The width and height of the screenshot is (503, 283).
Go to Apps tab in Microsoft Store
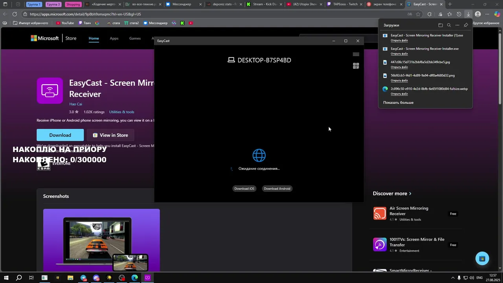pos(114,38)
